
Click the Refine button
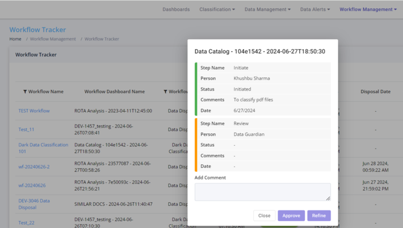coord(319,216)
